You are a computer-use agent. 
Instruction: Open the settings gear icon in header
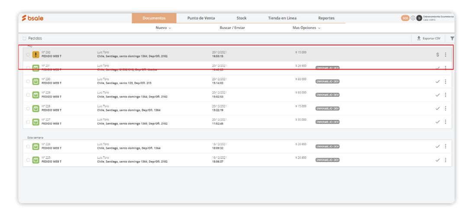coord(413,18)
